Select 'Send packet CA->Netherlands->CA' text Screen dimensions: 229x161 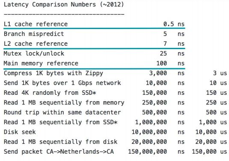click(59, 152)
